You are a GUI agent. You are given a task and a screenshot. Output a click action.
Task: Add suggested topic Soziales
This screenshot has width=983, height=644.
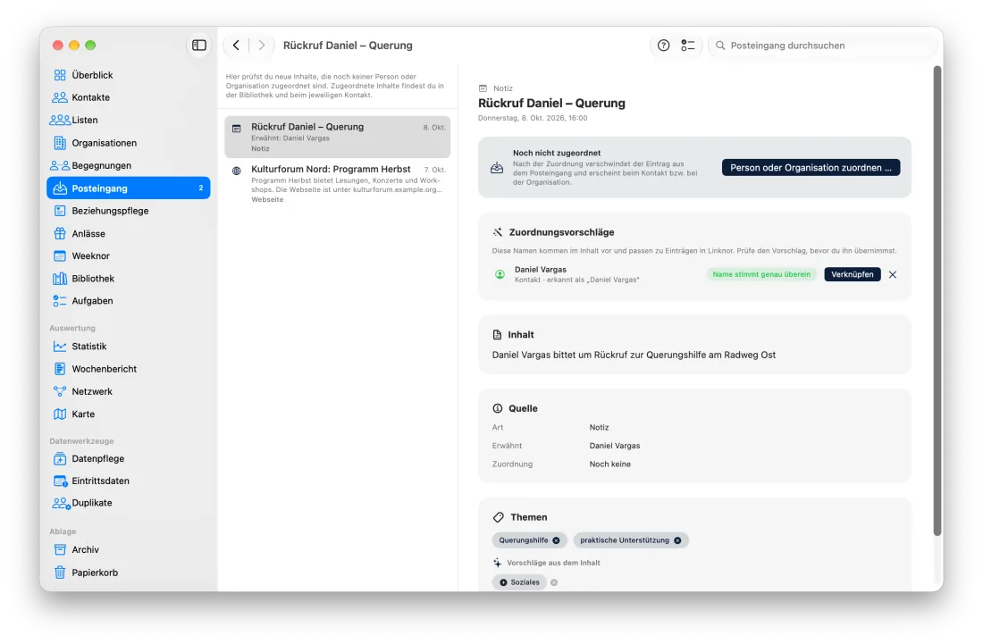(x=519, y=582)
